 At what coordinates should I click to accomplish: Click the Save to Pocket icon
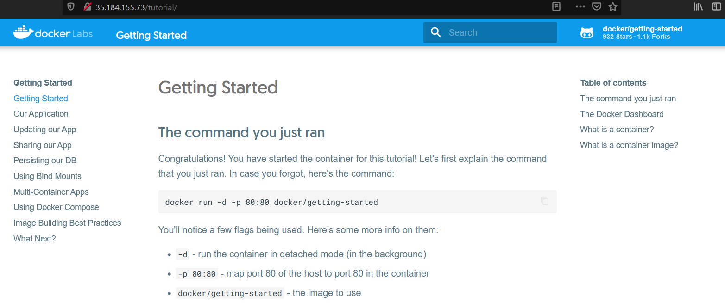tap(597, 7)
